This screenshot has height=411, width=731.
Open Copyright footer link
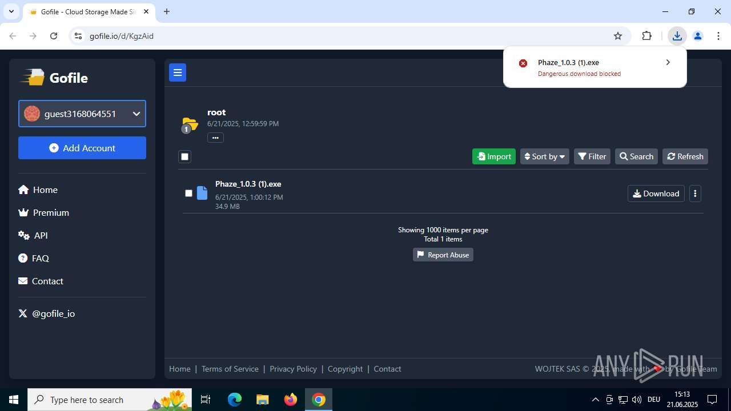346,369
